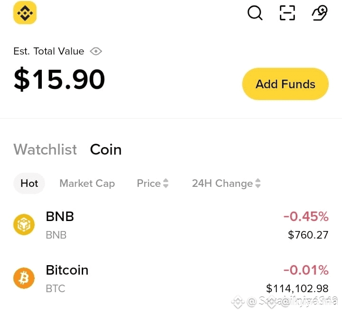Tap the orange Bitcoin coin icon
Image resolution: width=342 pixels, height=314 pixels.
24,278
